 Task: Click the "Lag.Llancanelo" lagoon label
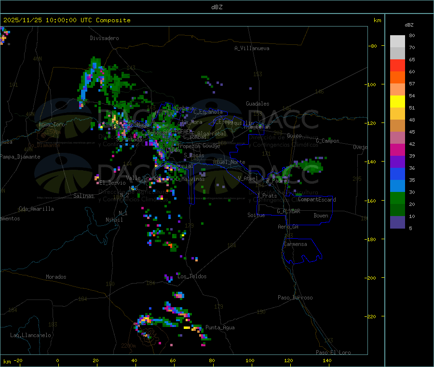[x=31, y=335]
